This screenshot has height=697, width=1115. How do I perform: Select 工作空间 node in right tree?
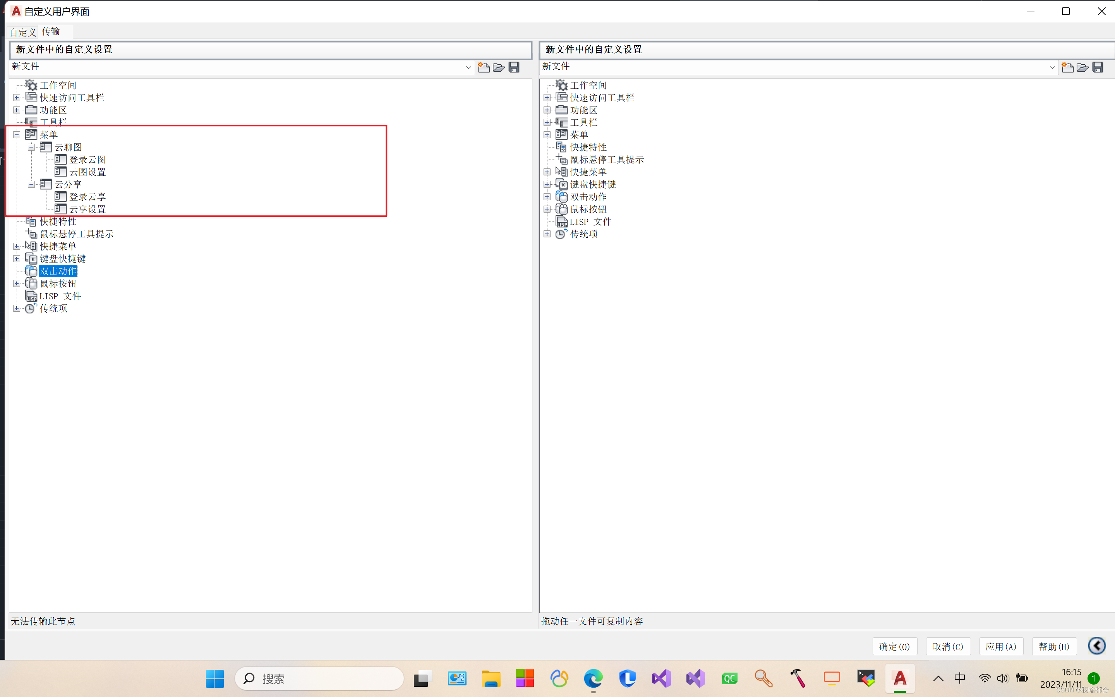click(588, 85)
